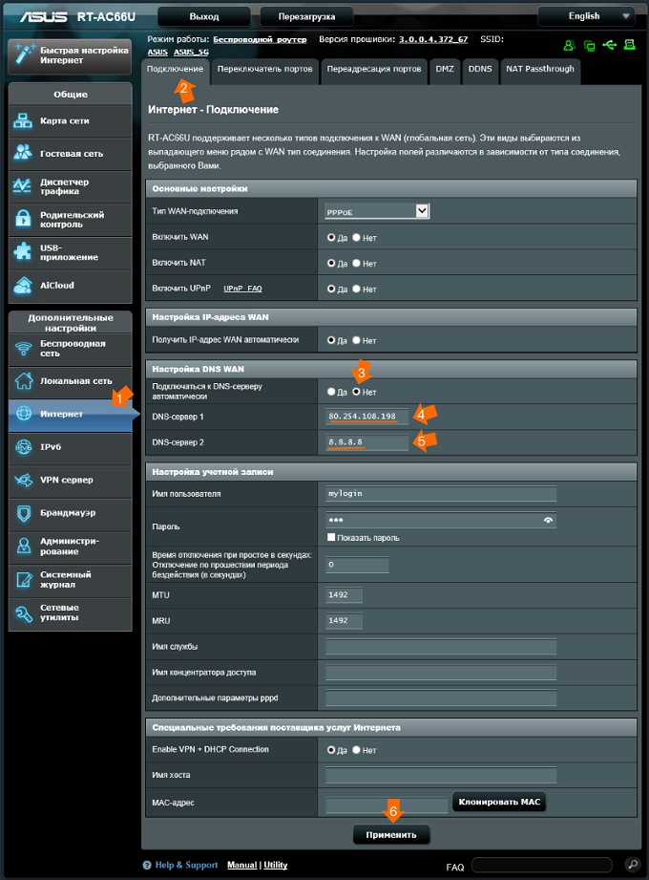Viewport: 649px width, 880px height.
Task: Open Брандмауэр shield icon
Action: pos(24,513)
